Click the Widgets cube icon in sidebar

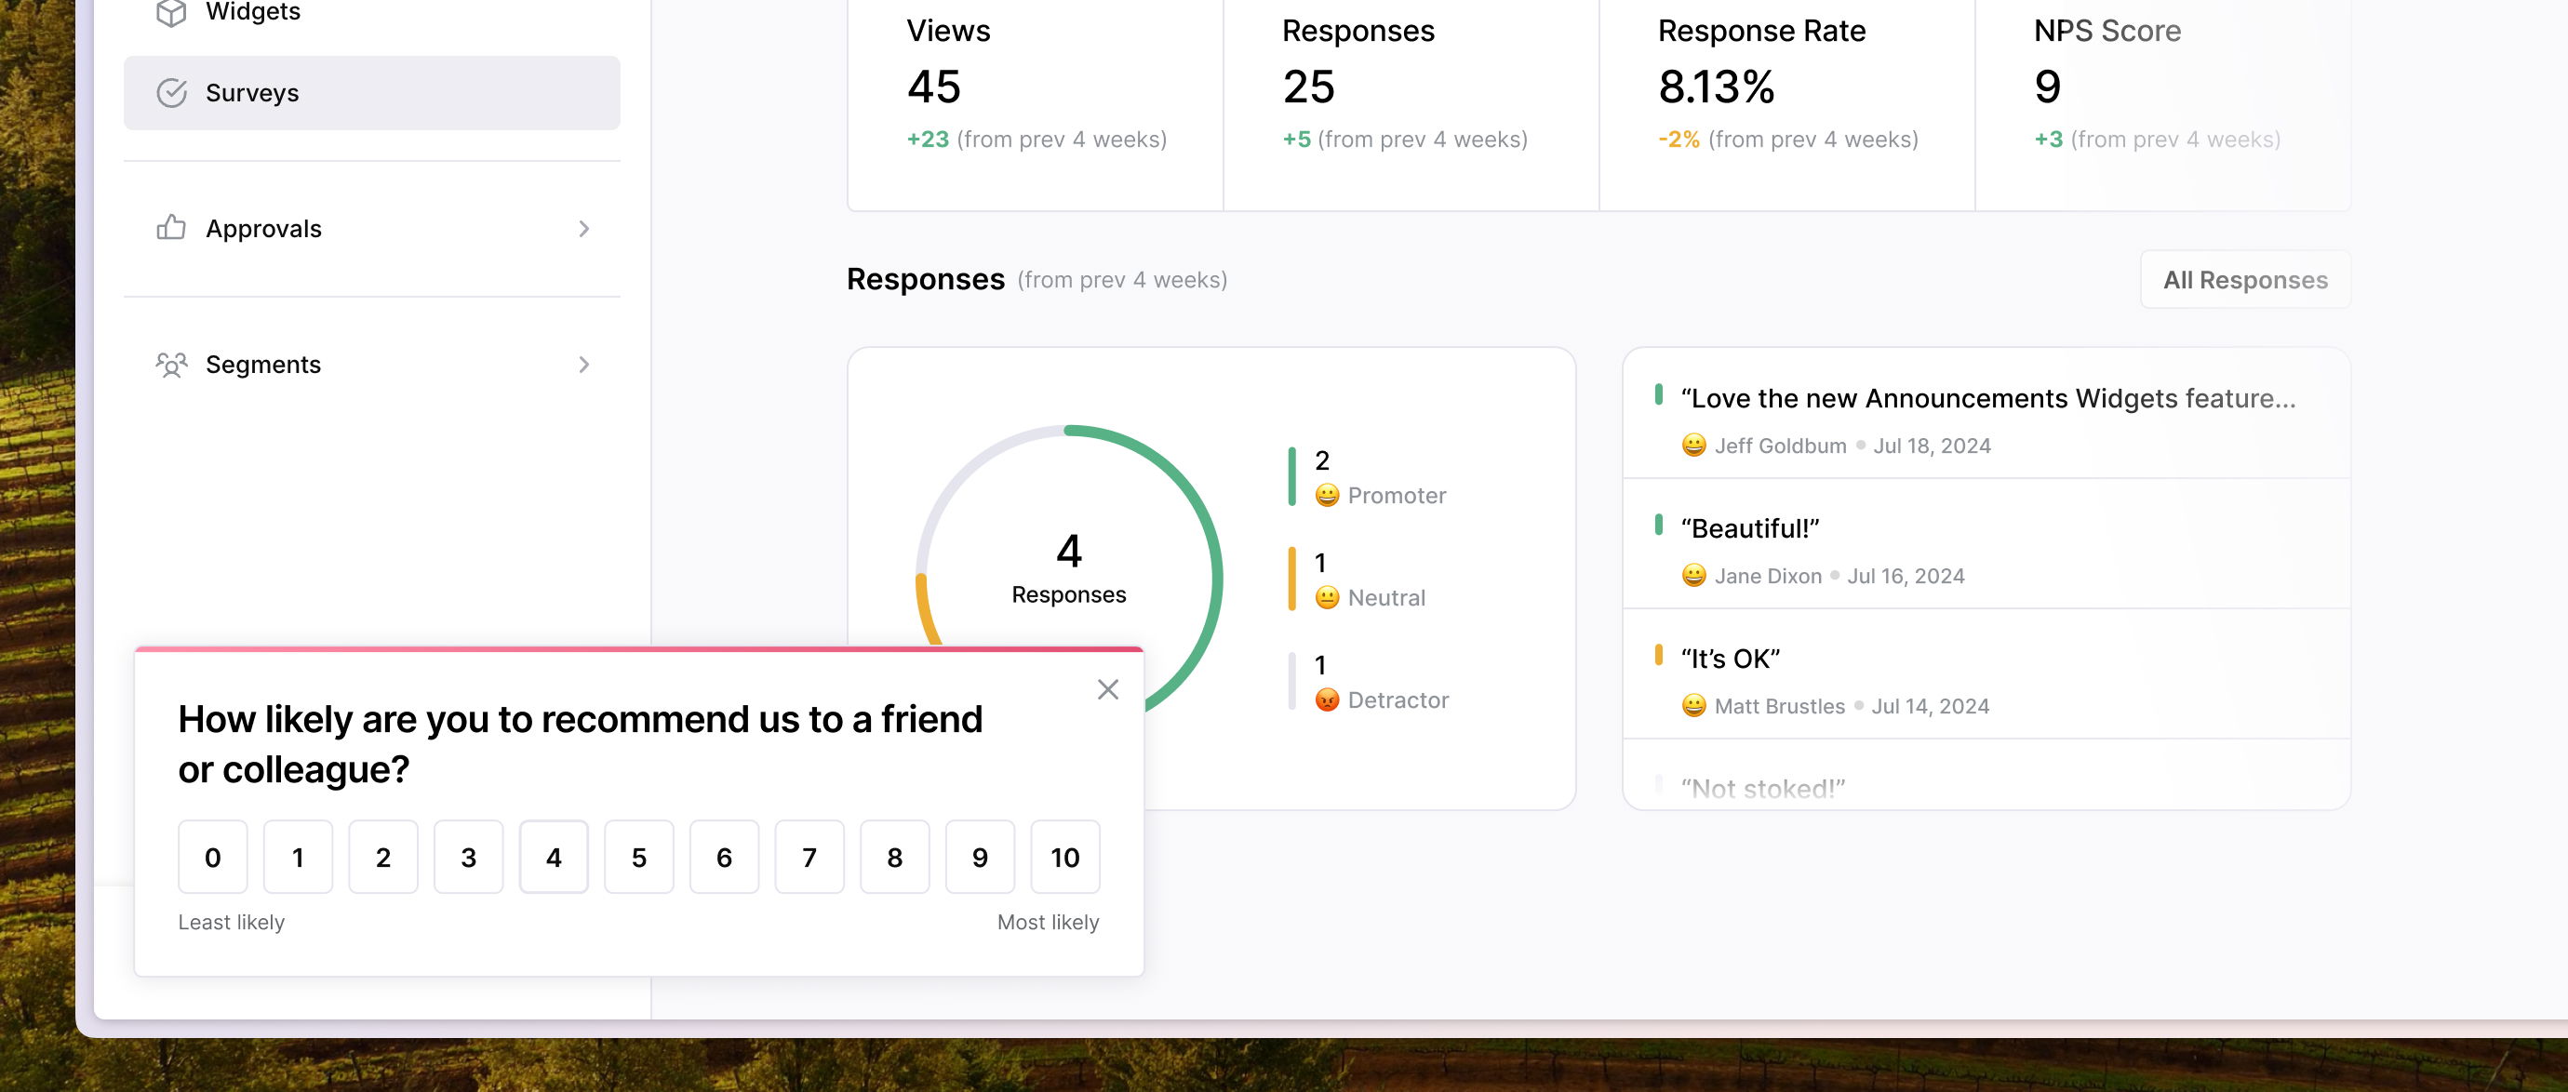(171, 12)
